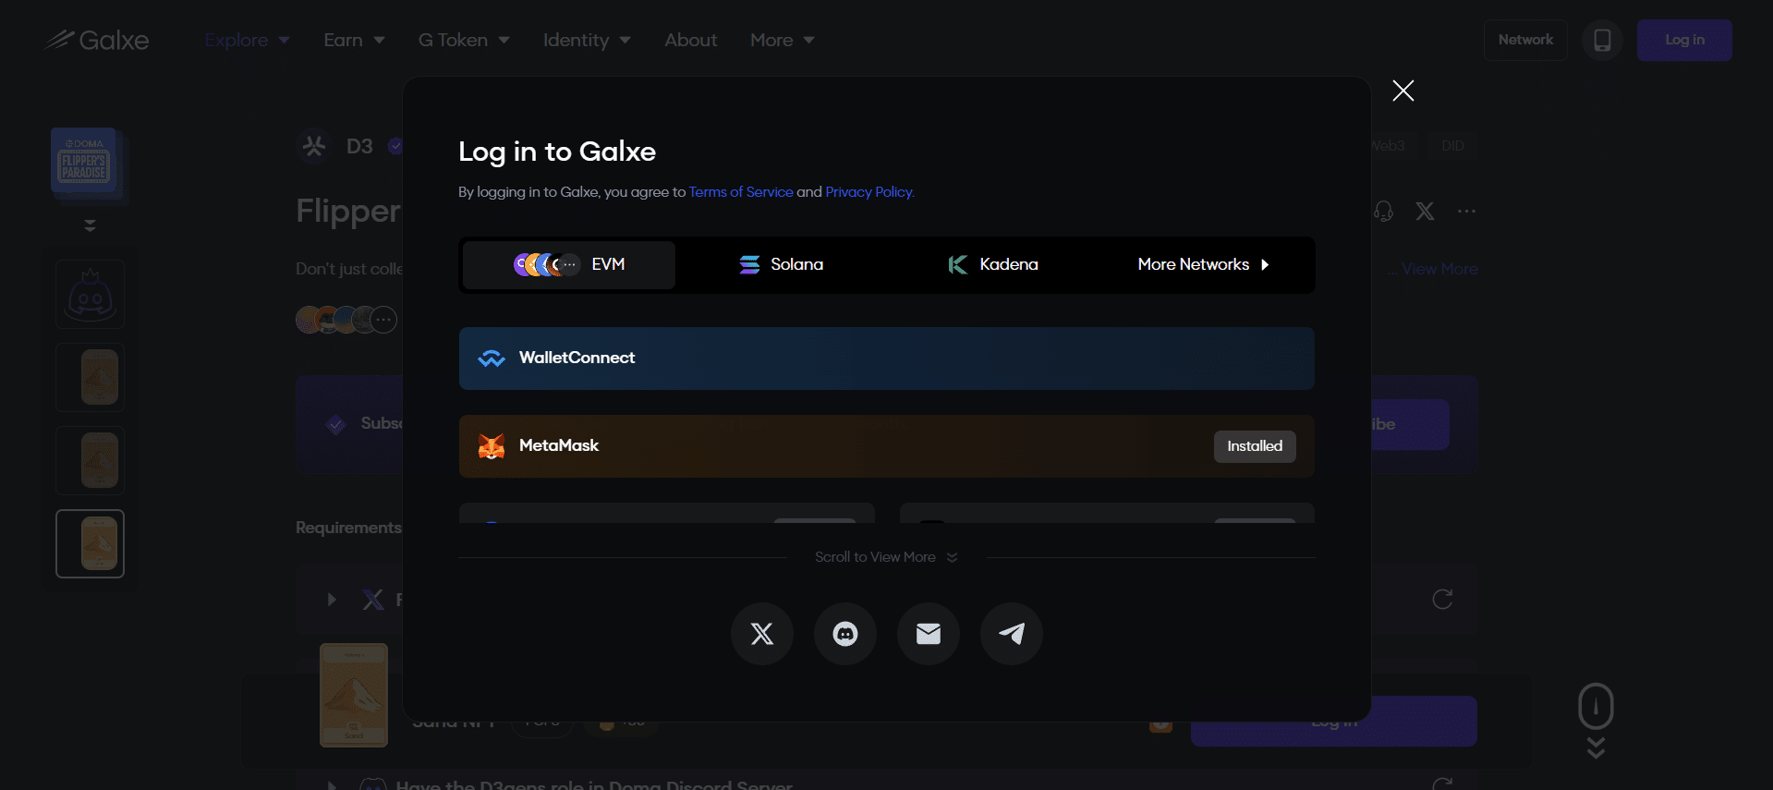Click the mobile phone icon

coord(1602,41)
